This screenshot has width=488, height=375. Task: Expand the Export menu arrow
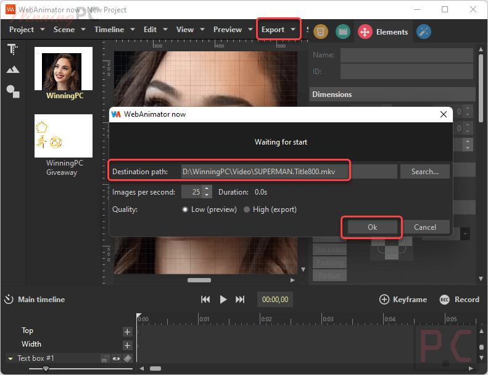(x=293, y=29)
